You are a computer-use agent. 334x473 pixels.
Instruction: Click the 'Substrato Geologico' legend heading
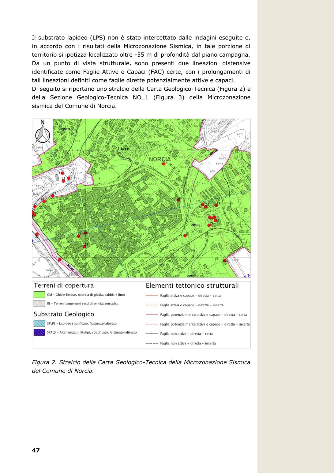[x=64, y=314]
